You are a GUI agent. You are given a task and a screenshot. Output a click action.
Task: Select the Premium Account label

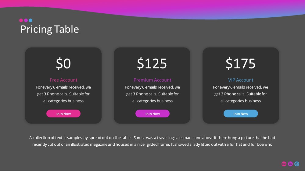coord(152,80)
